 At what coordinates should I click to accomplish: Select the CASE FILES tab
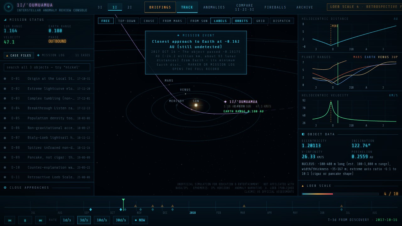(x=19, y=56)
